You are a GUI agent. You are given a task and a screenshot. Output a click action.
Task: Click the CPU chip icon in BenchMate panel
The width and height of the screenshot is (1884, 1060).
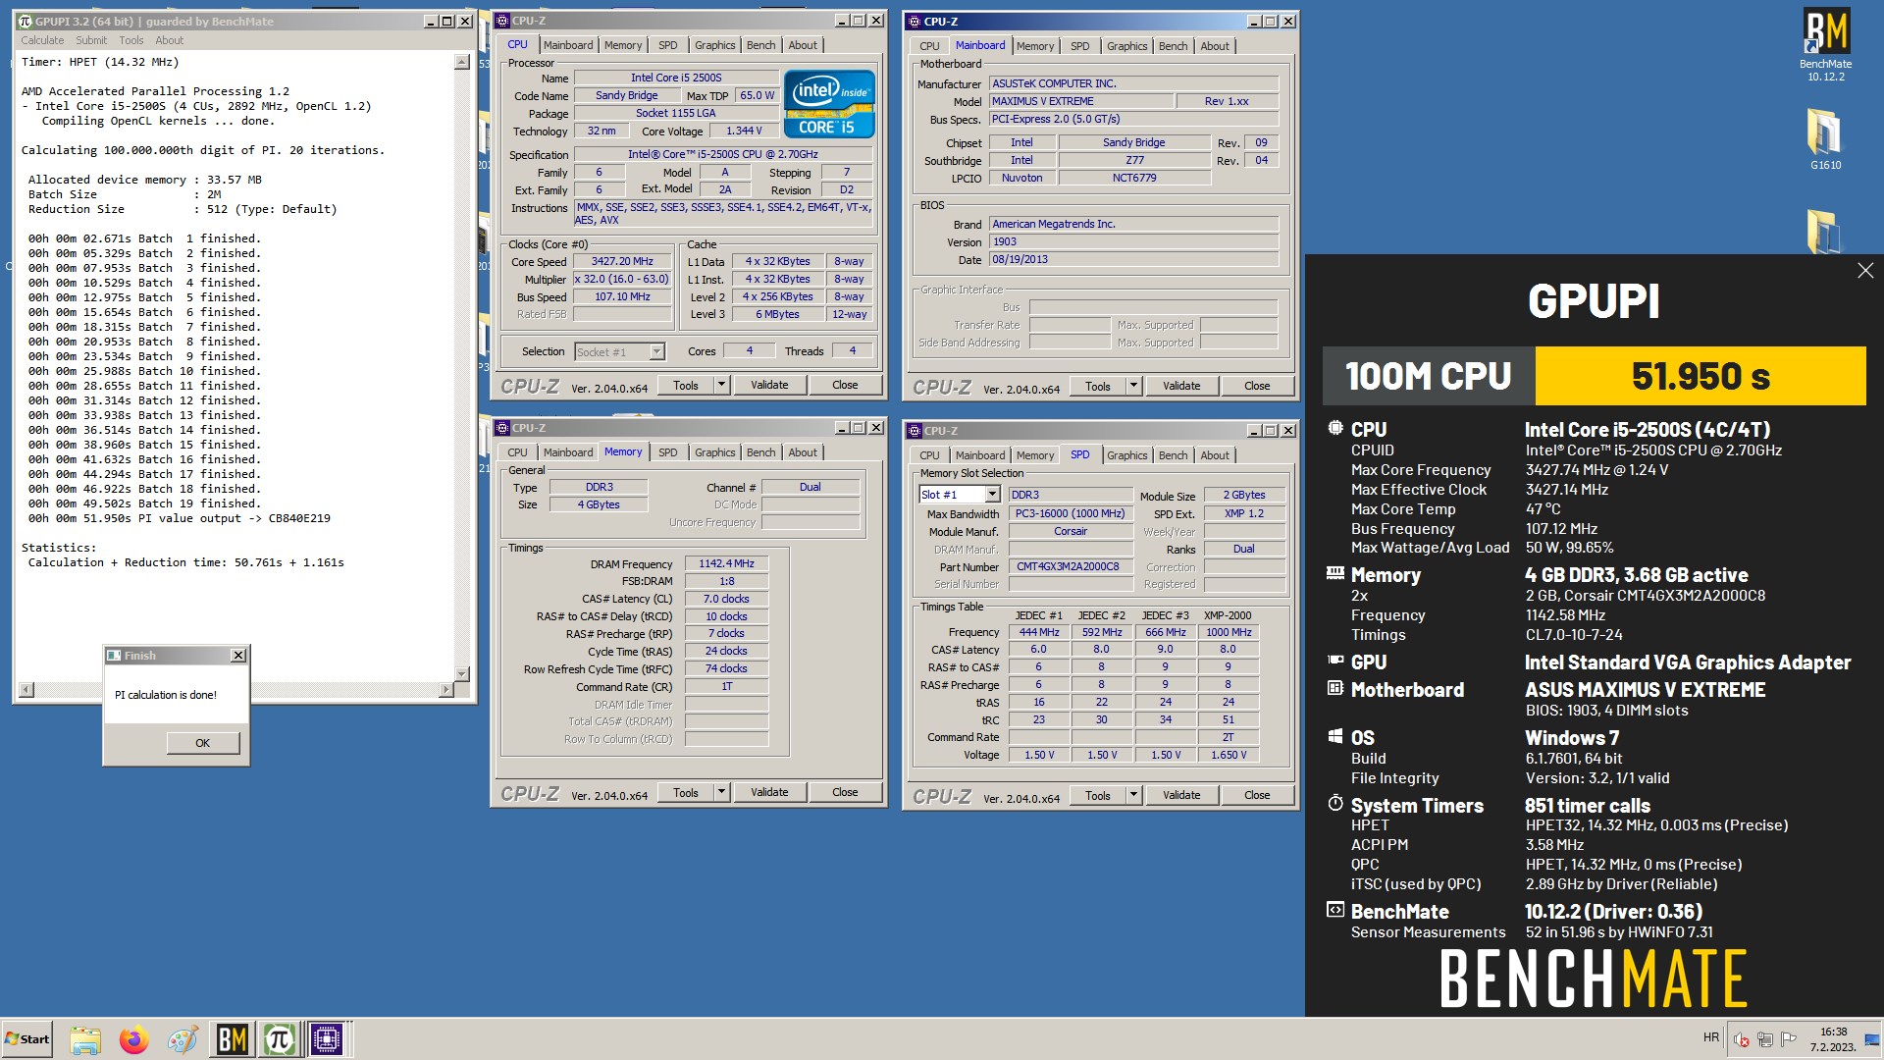[x=1335, y=428]
